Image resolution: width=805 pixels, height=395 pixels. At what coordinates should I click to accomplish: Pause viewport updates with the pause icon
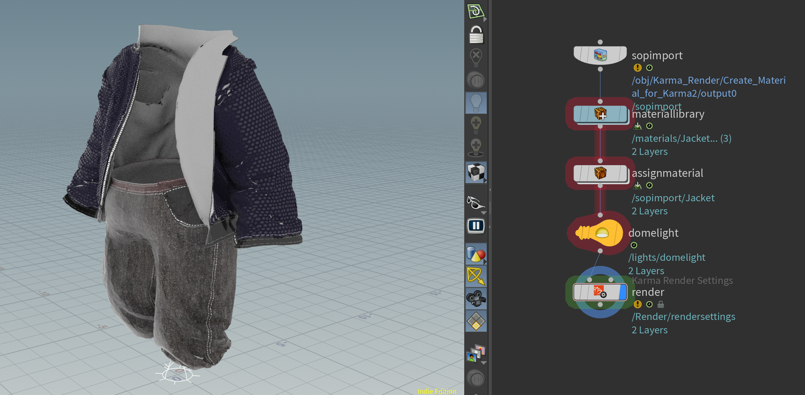click(476, 226)
